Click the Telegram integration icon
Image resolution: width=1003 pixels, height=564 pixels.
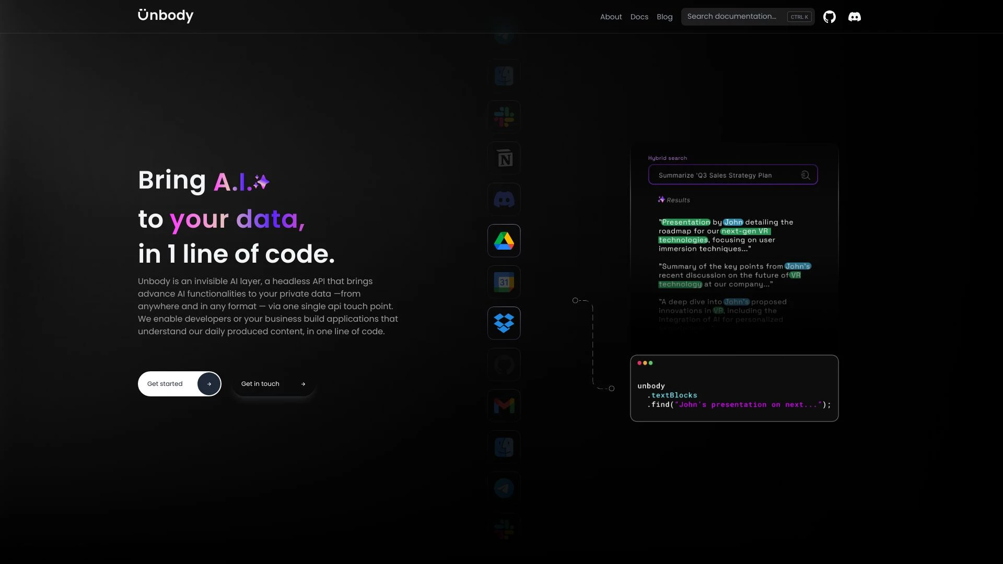click(504, 488)
